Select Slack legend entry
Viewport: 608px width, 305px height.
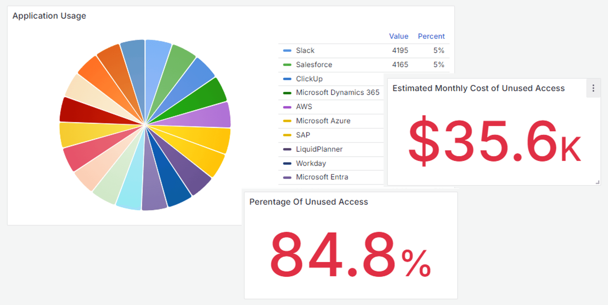pos(305,50)
